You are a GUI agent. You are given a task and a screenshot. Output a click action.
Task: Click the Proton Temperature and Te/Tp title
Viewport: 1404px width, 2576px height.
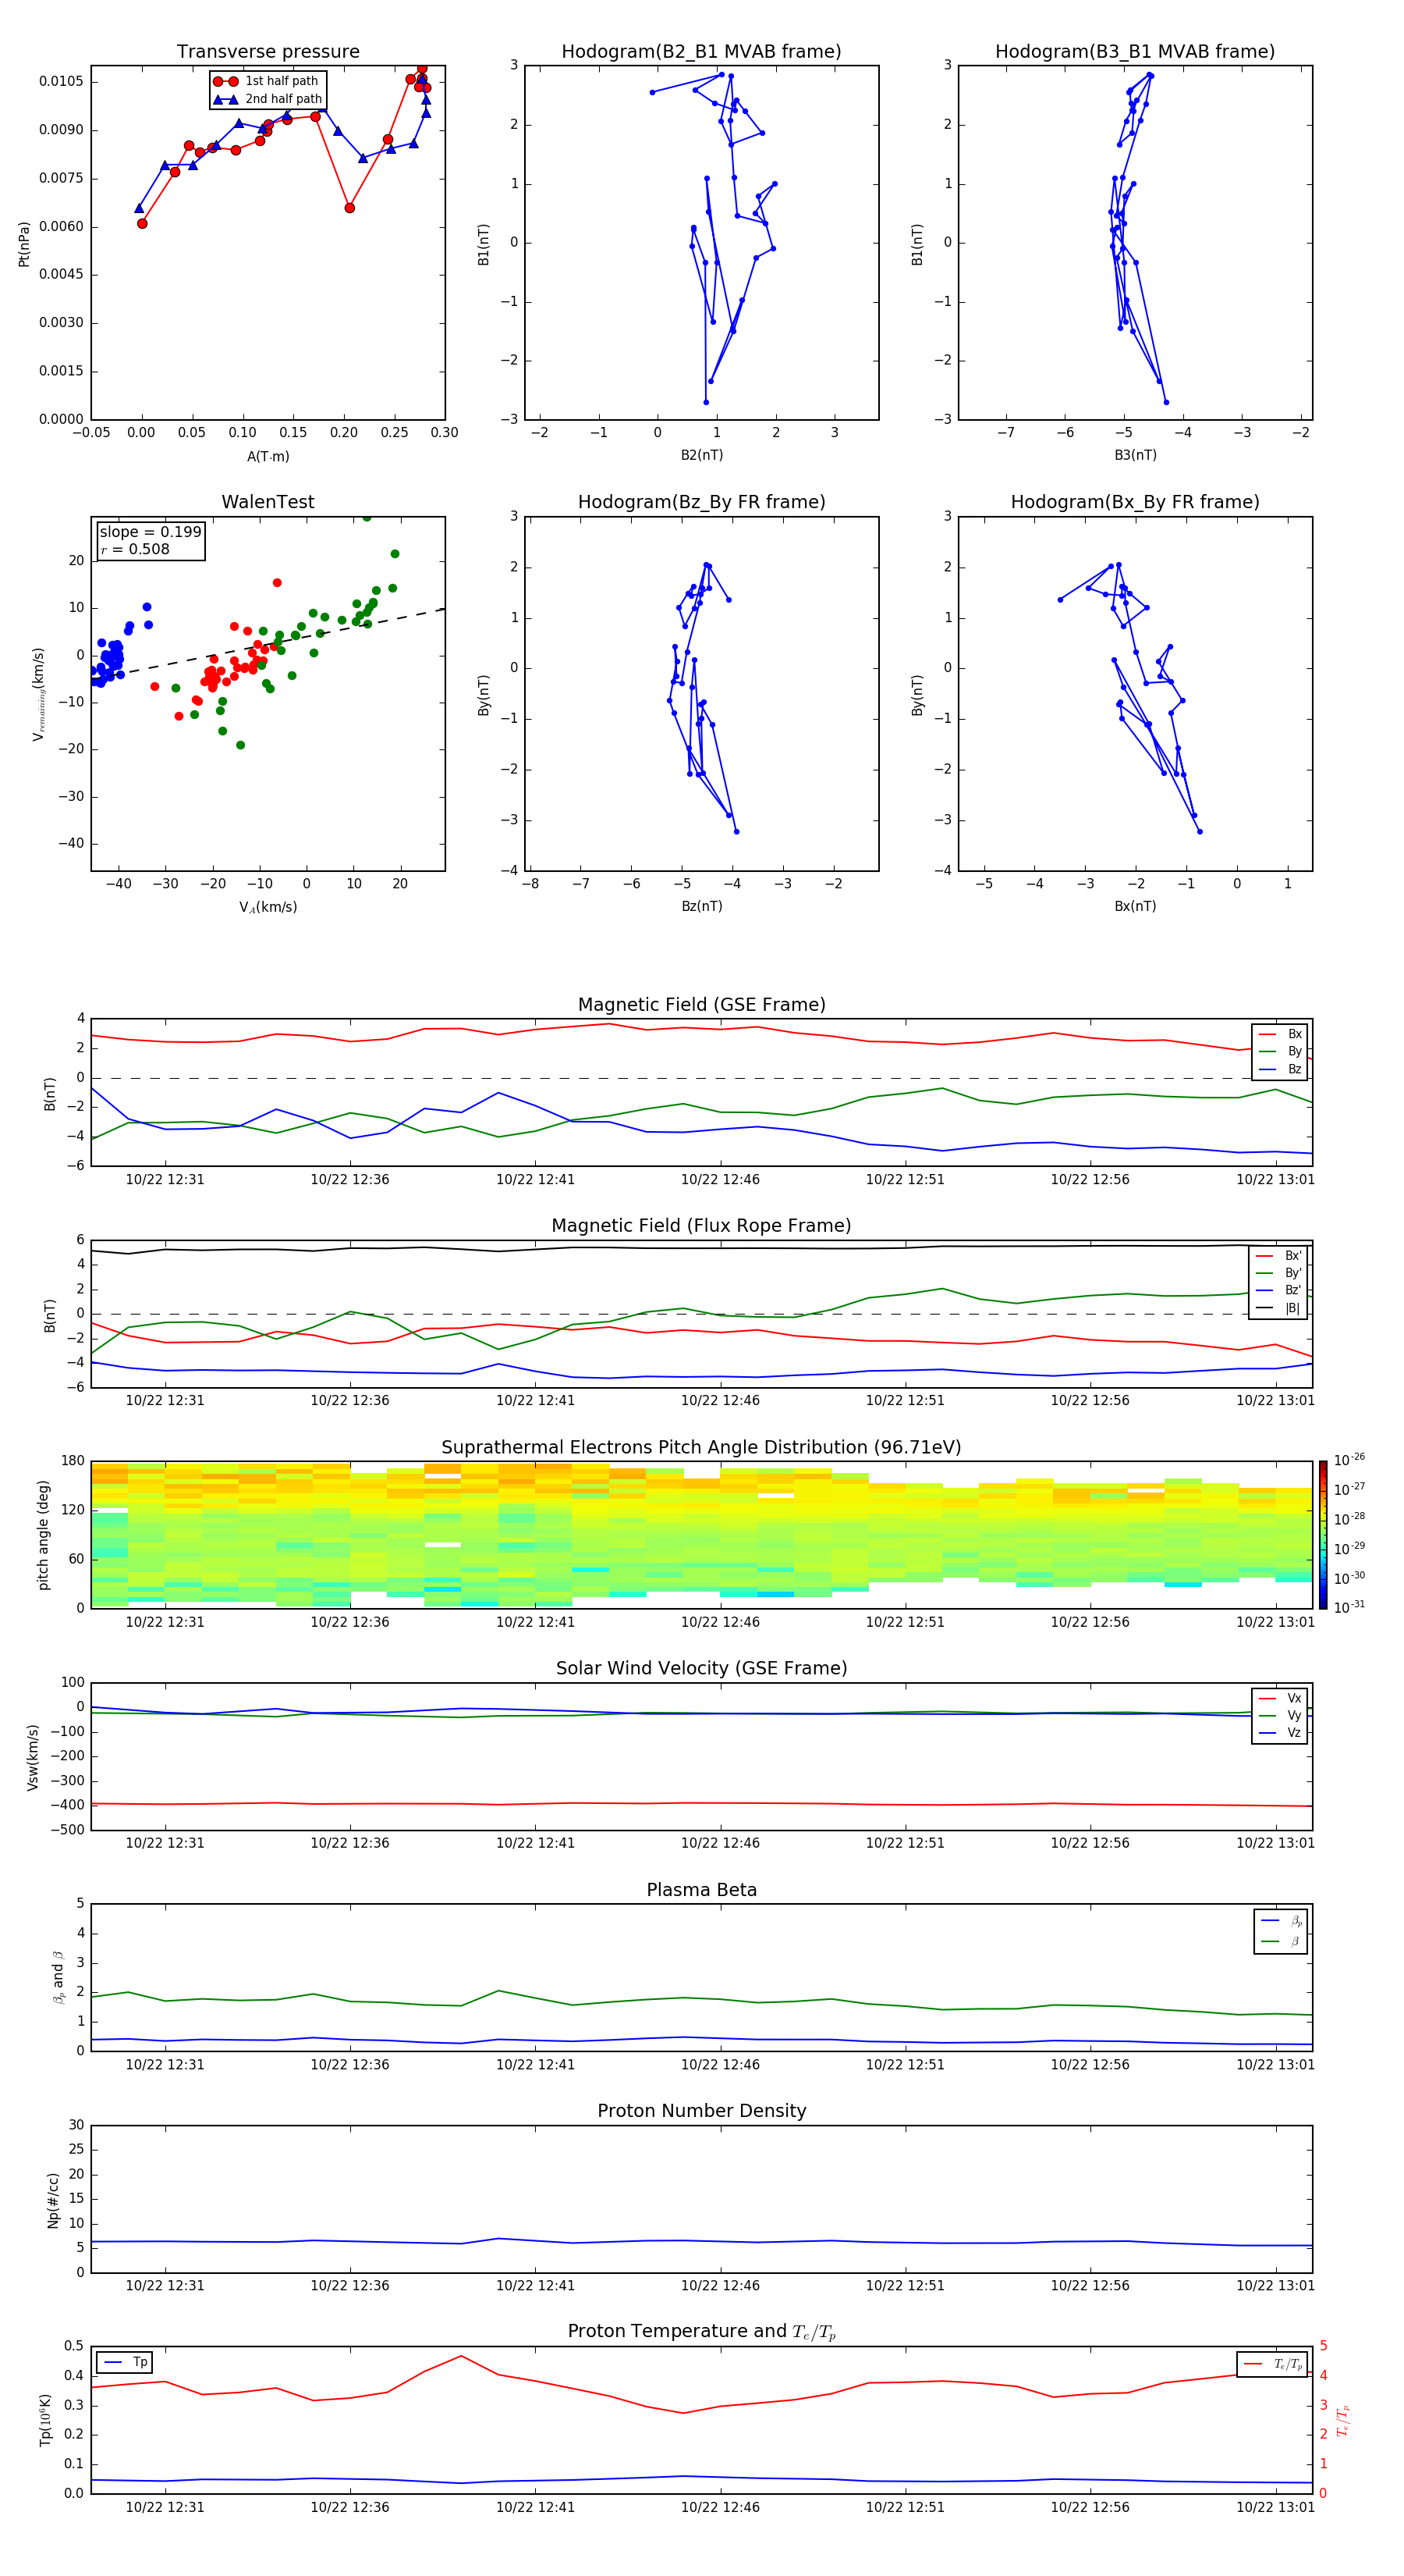pos(701,2332)
